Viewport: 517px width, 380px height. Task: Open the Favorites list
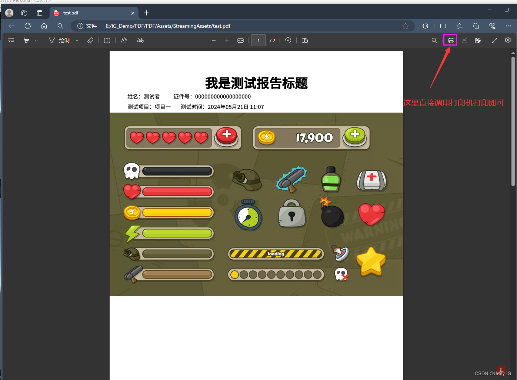460,26
